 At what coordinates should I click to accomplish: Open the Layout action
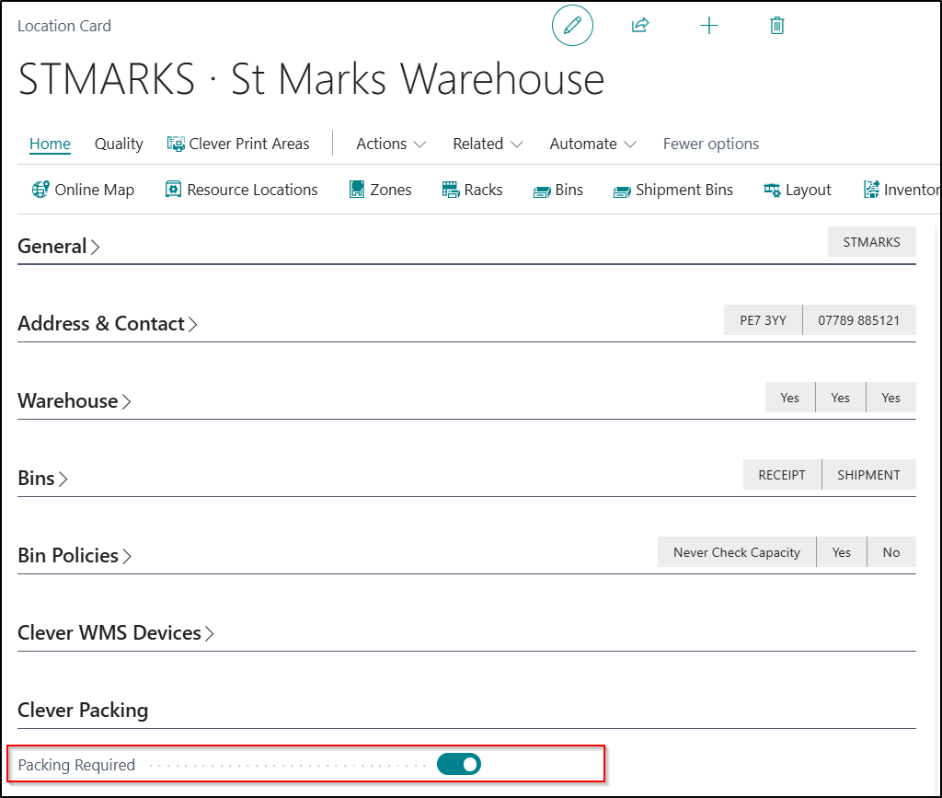[x=797, y=190]
